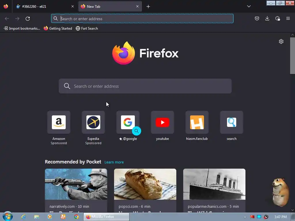Select the New Tab tab
The width and height of the screenshot is (295, 221).
(x=110, y=6)
